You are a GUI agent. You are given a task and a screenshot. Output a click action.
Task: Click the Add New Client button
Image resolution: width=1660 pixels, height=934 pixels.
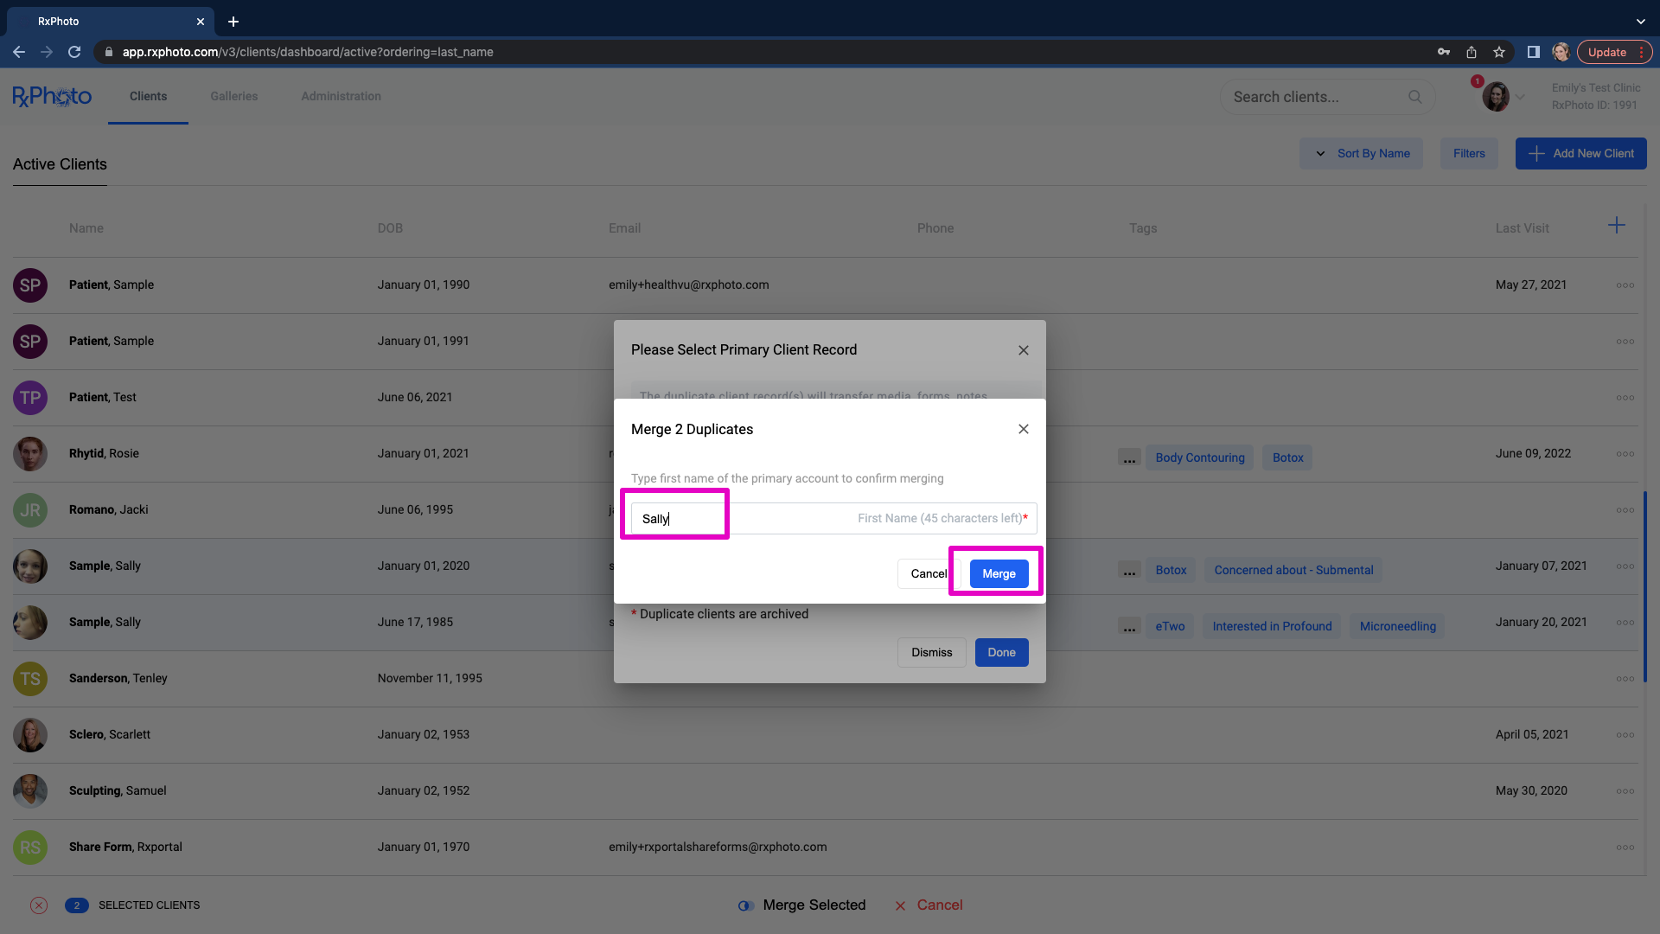point(1580,154)
